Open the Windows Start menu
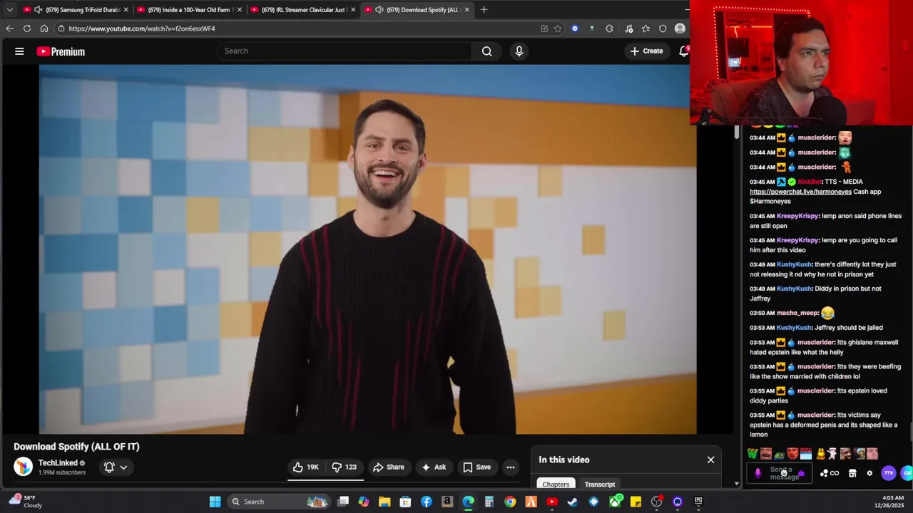Image resolution: width=913 pixels, height=513 pixels. pyautogui.click(x=215, y=502)
